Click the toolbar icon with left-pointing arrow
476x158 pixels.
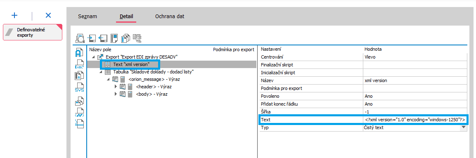pyautogui.click(x=103, y=38)
